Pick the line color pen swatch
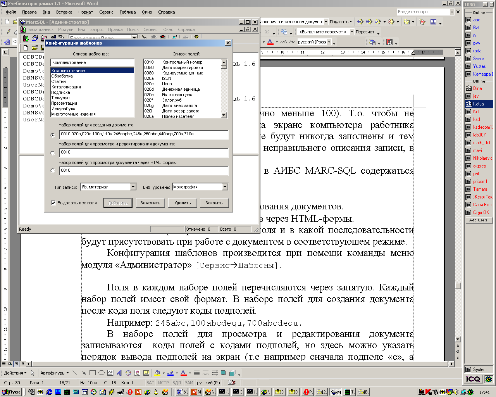This screenshot has width=496, height=397. click(170, 373)
